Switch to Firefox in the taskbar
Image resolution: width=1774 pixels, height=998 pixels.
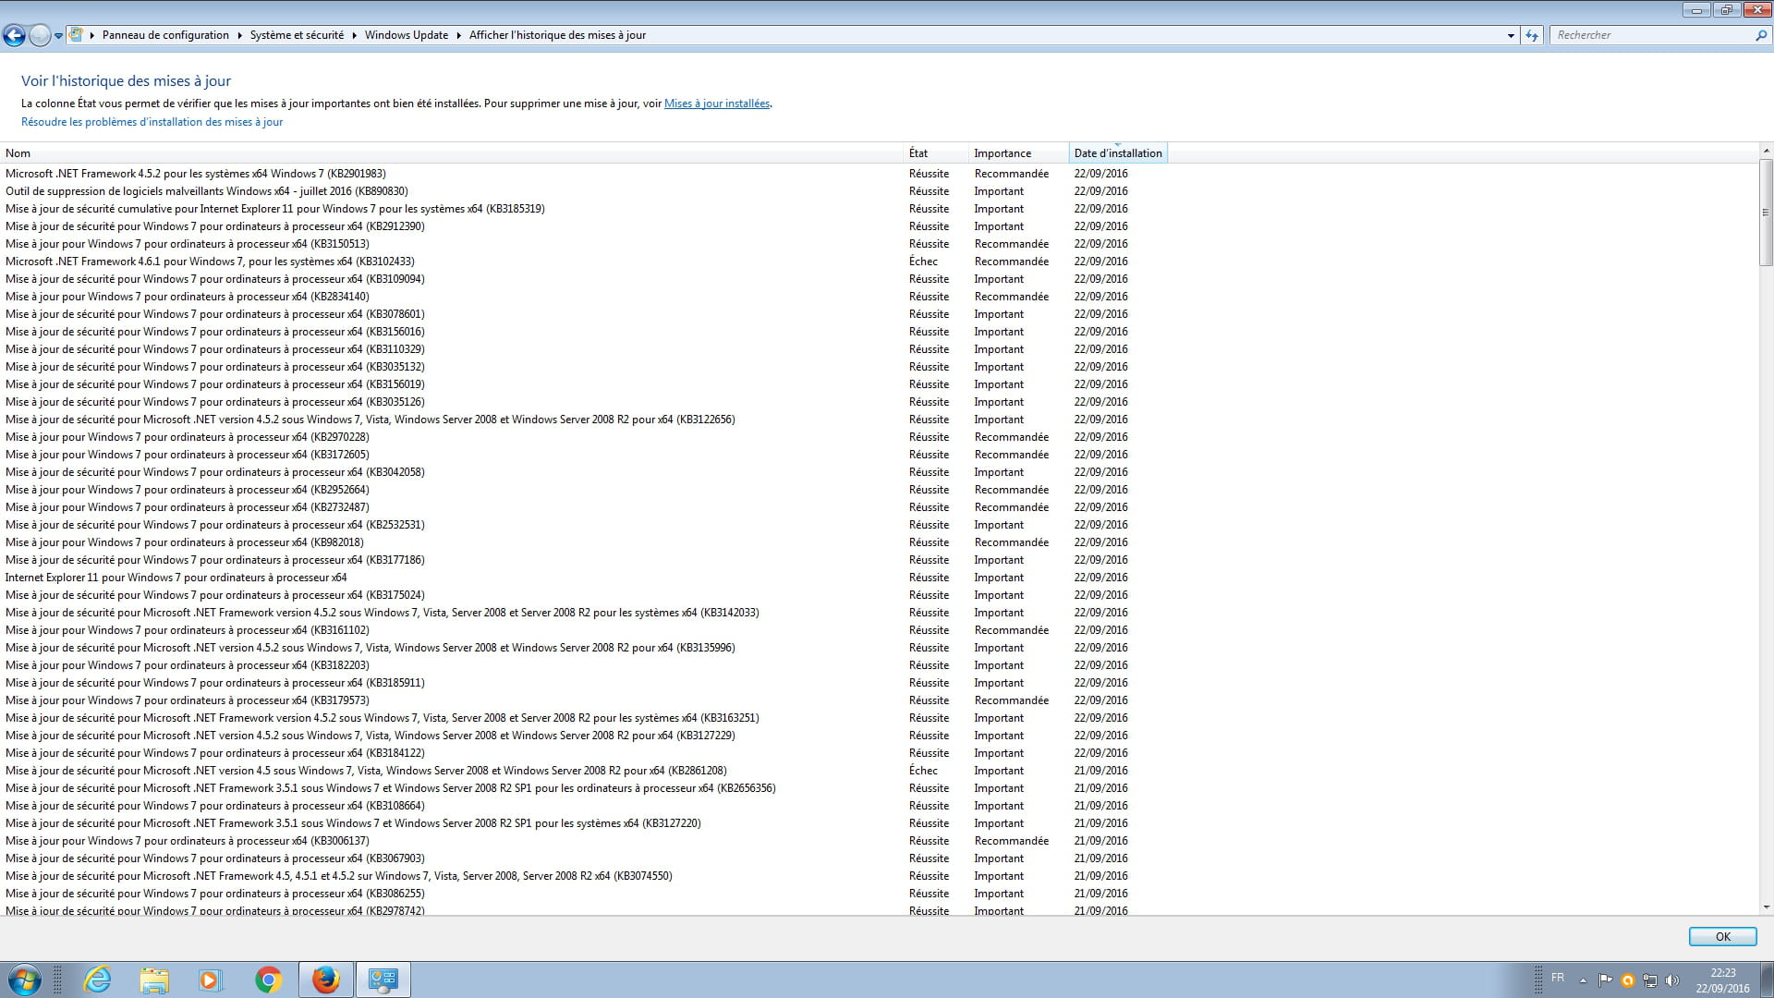coord(325,980)
